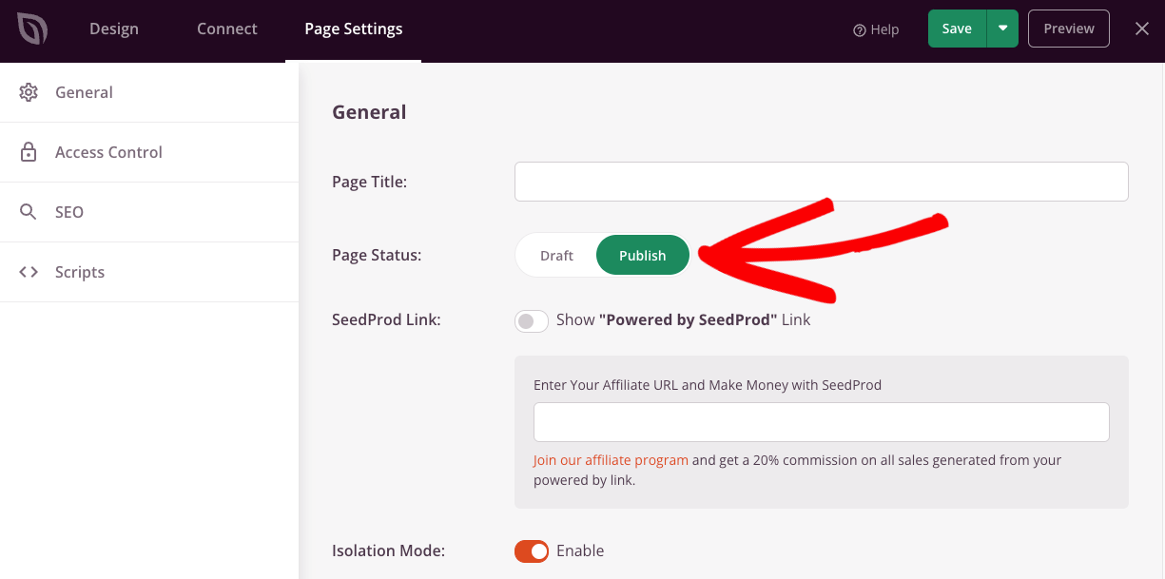Open the Connect tab

(226, 29)
